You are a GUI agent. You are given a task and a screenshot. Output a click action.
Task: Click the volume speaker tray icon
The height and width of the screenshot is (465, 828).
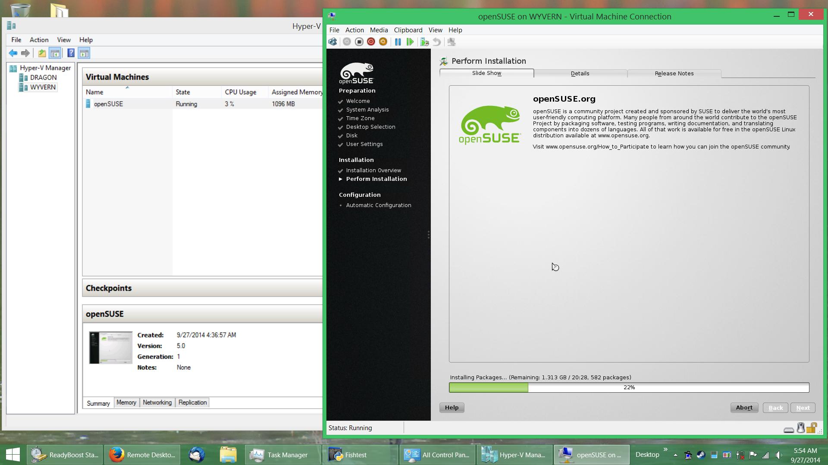click(x=778, y=455)
